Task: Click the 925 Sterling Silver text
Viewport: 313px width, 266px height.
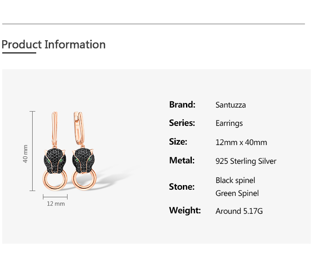Action: (x=246, y=161)
